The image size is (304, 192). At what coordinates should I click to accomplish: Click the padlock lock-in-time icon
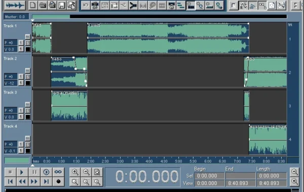click(x=171, y=6)
